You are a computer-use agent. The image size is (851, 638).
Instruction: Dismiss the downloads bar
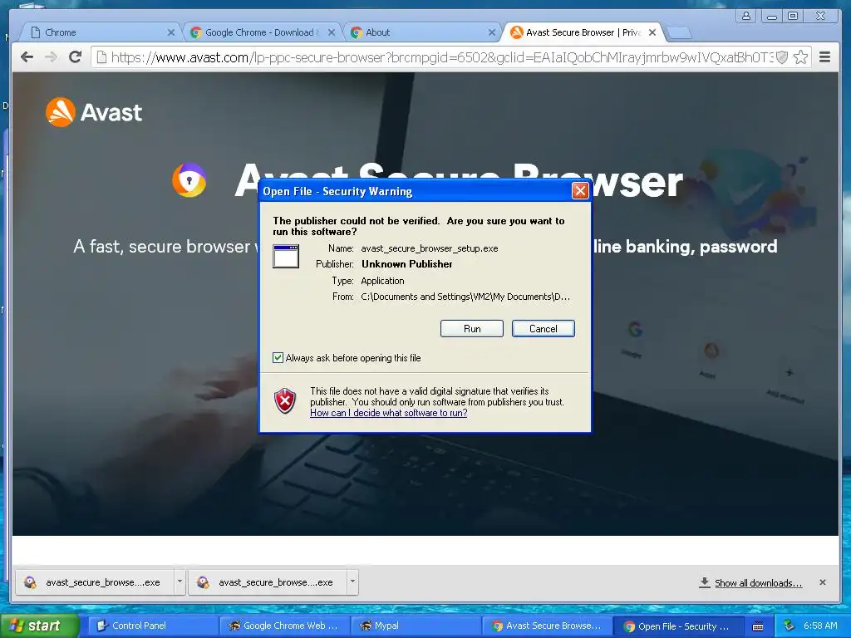coord(823,582)
